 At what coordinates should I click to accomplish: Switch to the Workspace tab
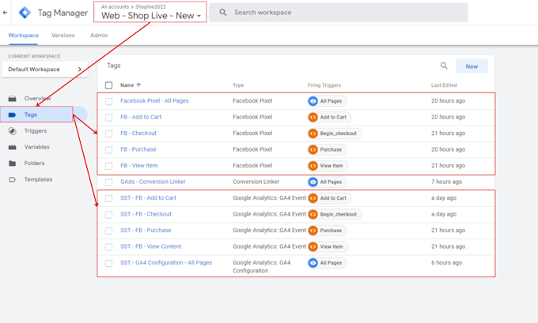click(x=23, y=36)
